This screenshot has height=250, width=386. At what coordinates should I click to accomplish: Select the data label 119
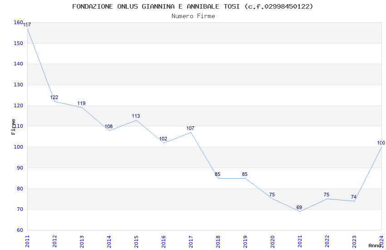(x=81, y=104)
